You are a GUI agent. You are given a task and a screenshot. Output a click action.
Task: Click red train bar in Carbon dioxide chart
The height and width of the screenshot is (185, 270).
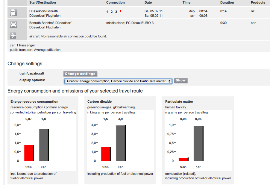[x=106, y=154]
